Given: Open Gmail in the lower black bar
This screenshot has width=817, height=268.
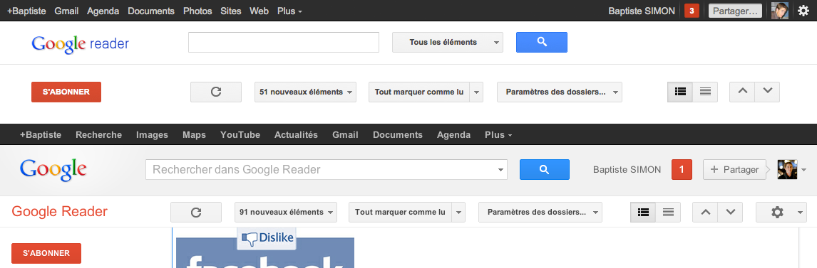Looking at the screenshot, I should pyautogui.click(x=346, y=134).
